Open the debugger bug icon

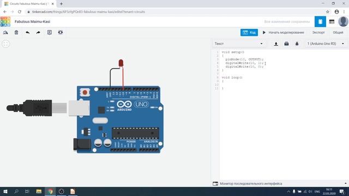pyautogui.click(x=297, y=44)
